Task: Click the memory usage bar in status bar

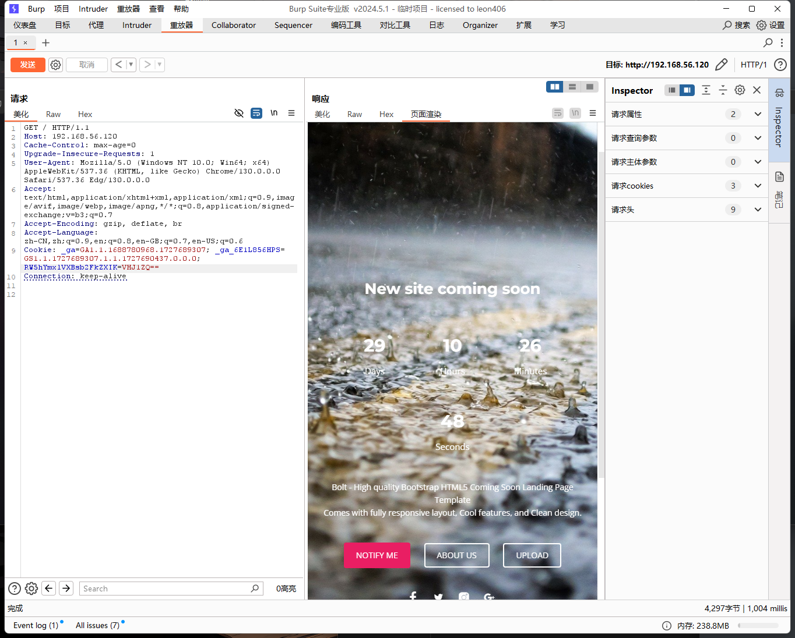Action: click(758, 626)
